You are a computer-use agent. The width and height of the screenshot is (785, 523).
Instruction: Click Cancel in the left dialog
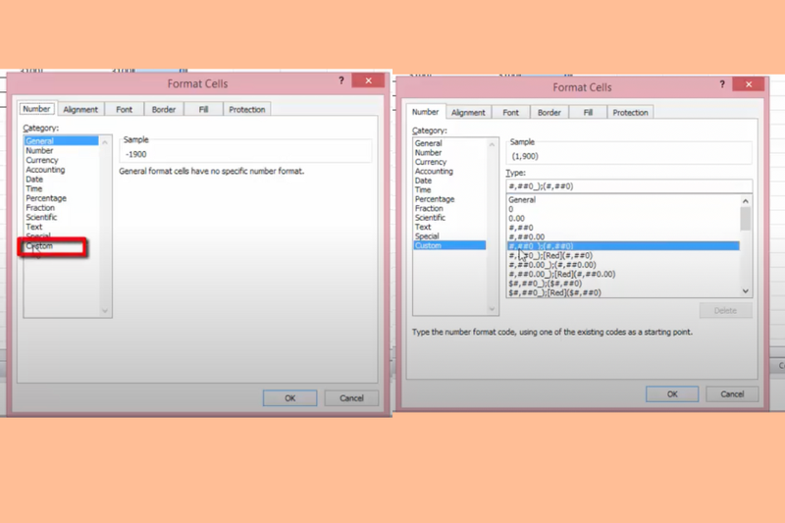351,398
